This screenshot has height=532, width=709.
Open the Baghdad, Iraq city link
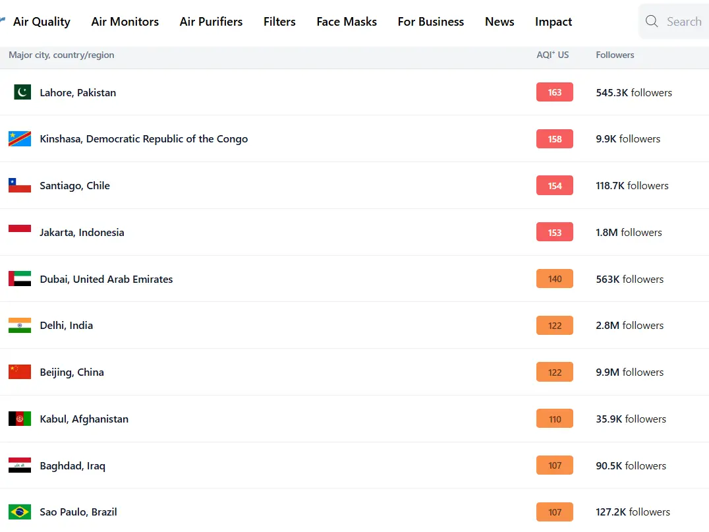72,465
